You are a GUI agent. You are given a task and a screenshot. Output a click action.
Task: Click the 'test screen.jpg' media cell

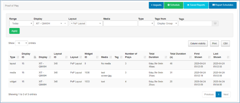tap(106, 74)
